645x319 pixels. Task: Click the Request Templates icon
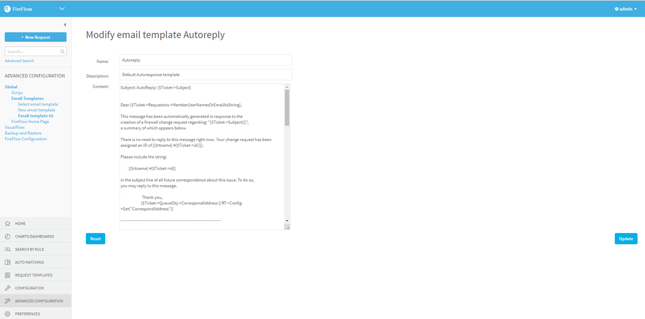[x=7, y=275]
